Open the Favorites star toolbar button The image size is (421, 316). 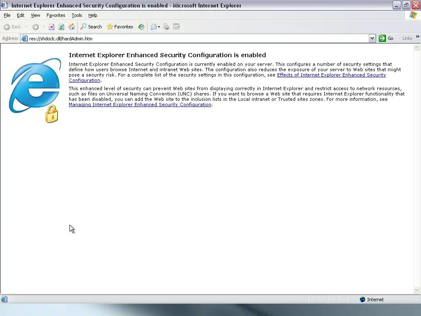coord(120,27)
